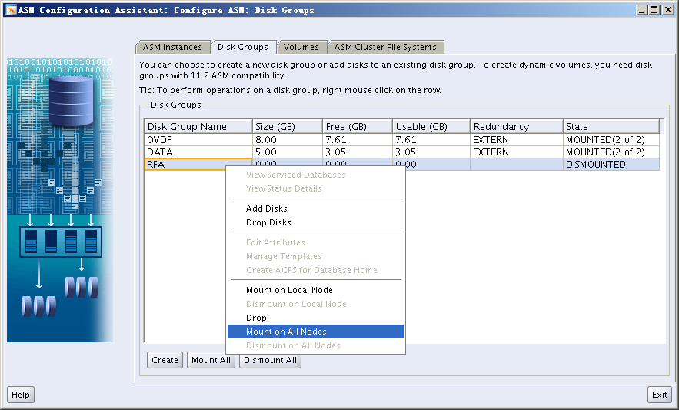The image size is (679, 410).
Task: Open the Volumes tab
Action: tap(301, 47)
